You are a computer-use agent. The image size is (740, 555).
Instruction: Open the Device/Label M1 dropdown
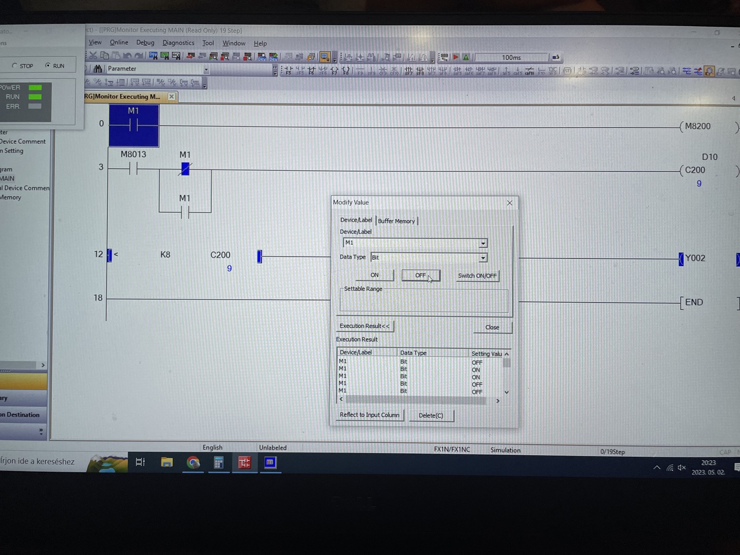click(x=483, y=243)
